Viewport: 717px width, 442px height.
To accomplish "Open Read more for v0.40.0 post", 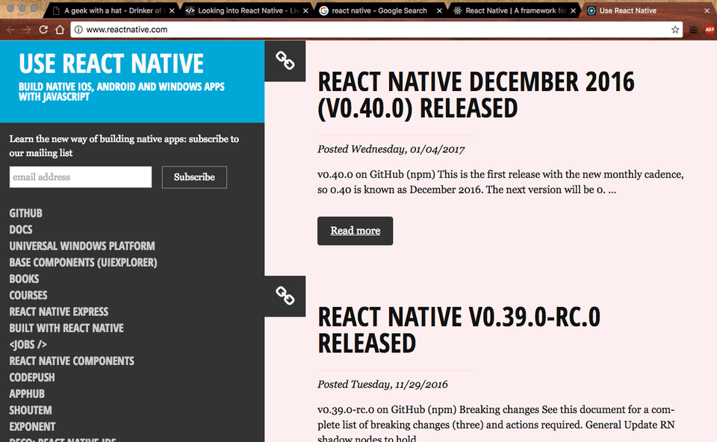I will point(356,231).
